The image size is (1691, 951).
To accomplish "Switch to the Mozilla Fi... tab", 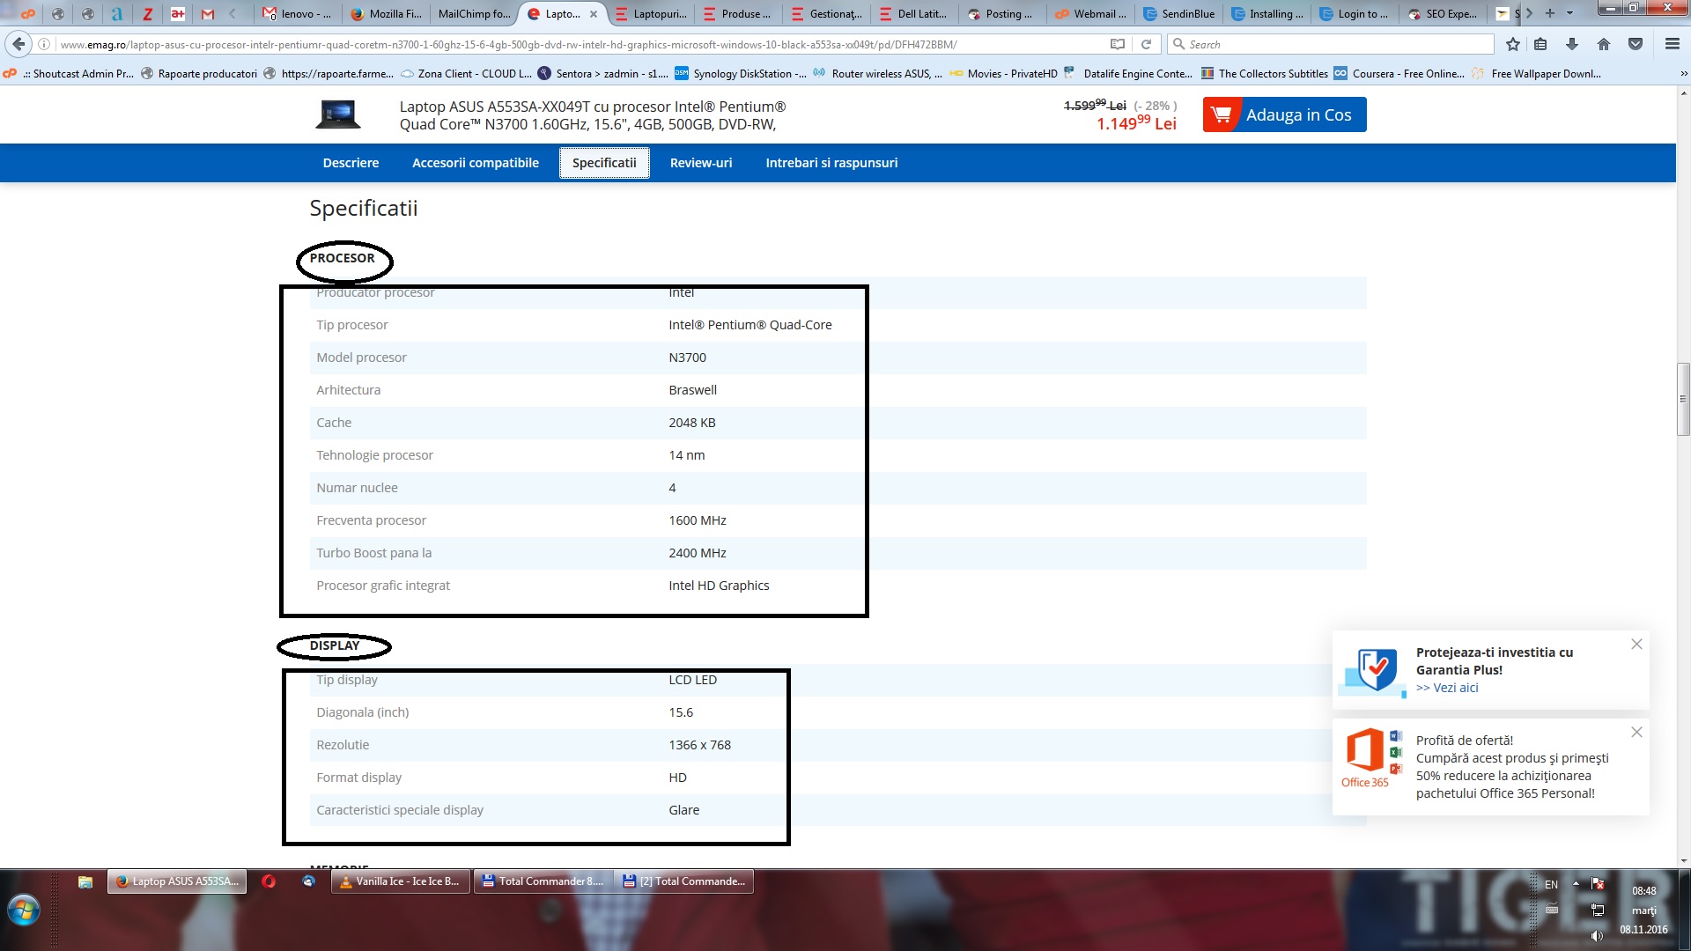I will point(386,13).
